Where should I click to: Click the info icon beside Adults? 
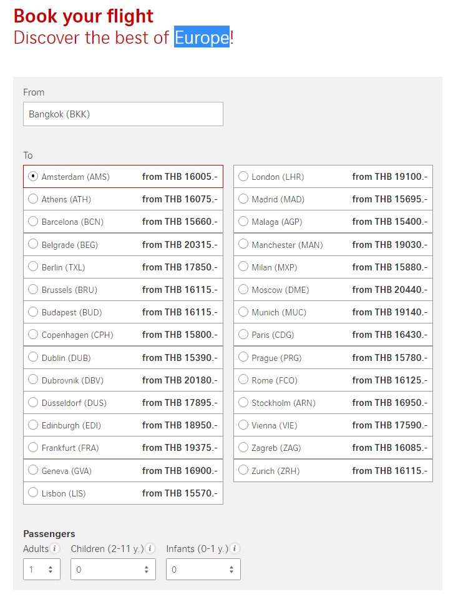coord(56,549)
